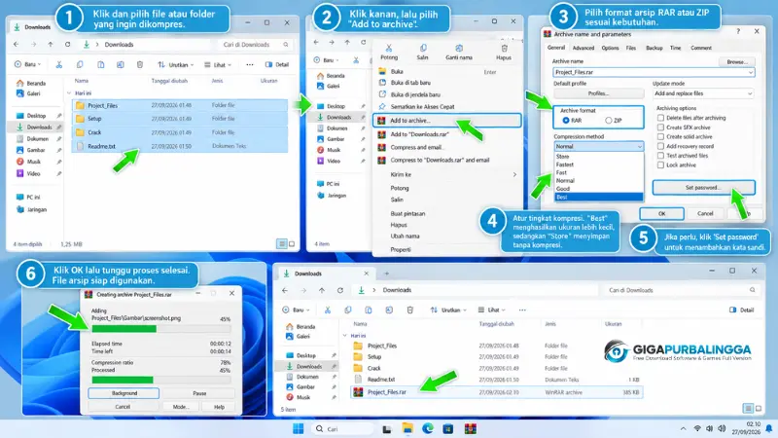Open WinRAR icon on the taskbar

point(471,428)
